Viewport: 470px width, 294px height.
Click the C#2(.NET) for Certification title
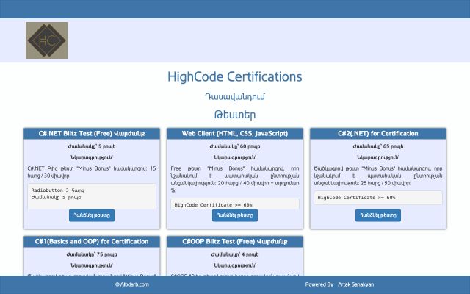(x=378, y=134)
